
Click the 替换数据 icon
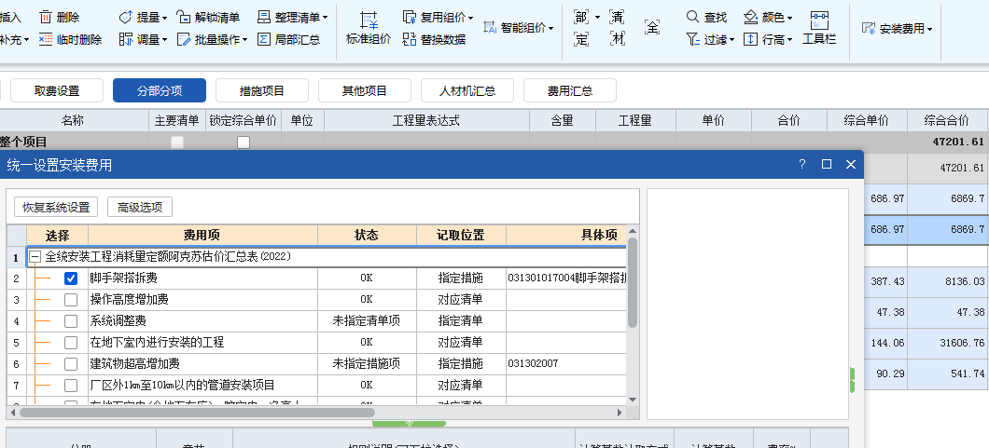click(410, 39)
